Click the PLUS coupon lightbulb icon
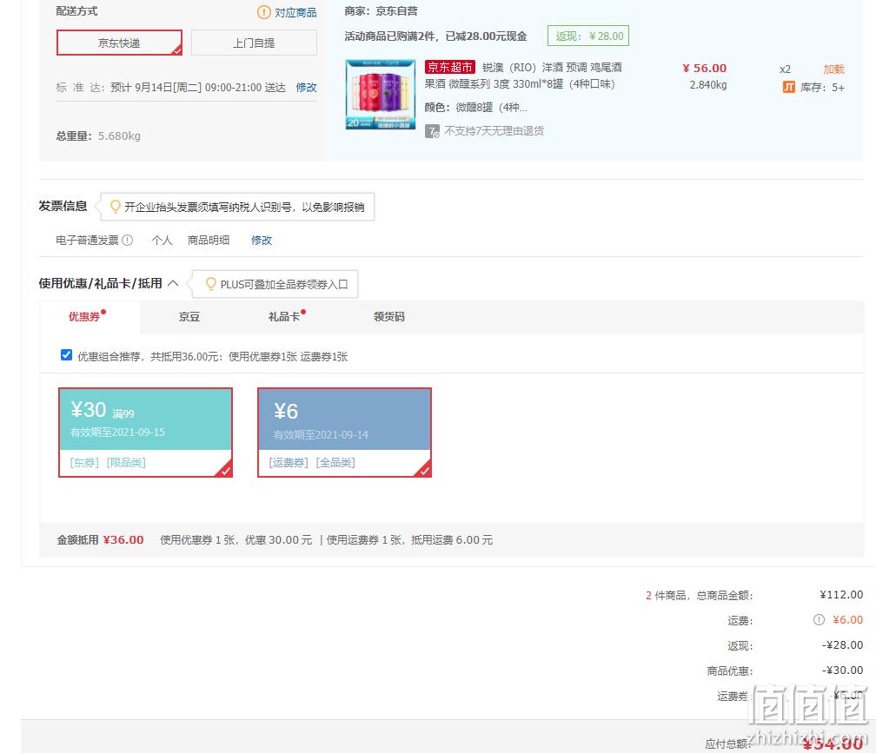Screen dimensions: 876x753 tap(210, 283)
